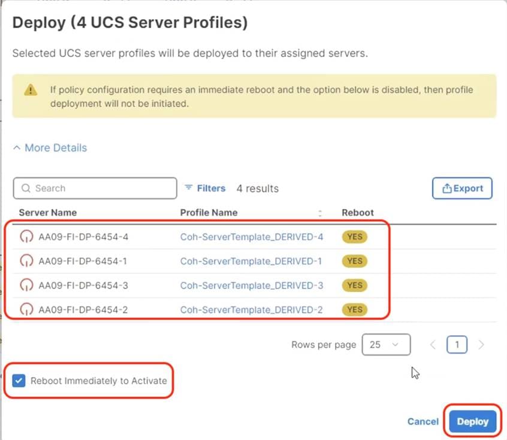Click the server icon beside AA09-FI-DP-6454-1
The width and height of the screenshot is (507, 440).
tap(26, 261)
